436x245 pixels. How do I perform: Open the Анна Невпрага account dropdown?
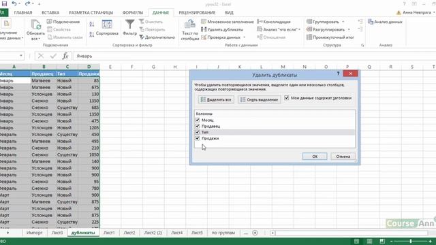tap(434, 12)
